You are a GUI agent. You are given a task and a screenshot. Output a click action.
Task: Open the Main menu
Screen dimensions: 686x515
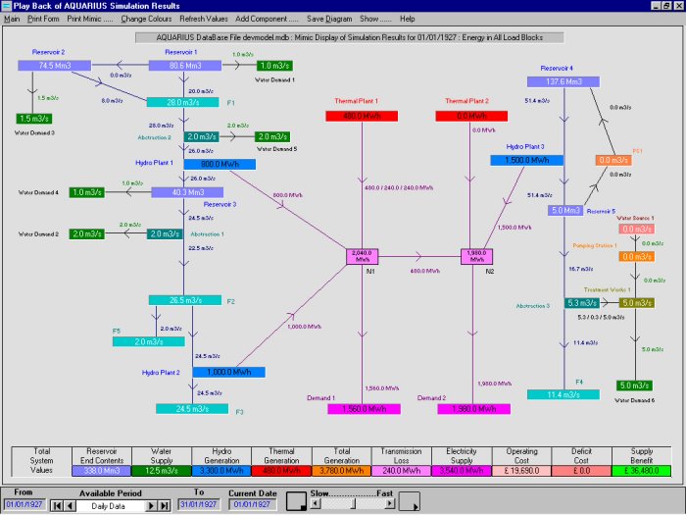point(12,19)
